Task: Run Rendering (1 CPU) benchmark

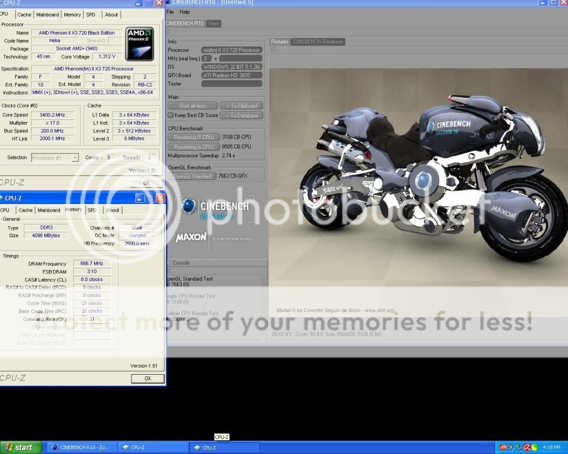Action: [x=194, y=137]
